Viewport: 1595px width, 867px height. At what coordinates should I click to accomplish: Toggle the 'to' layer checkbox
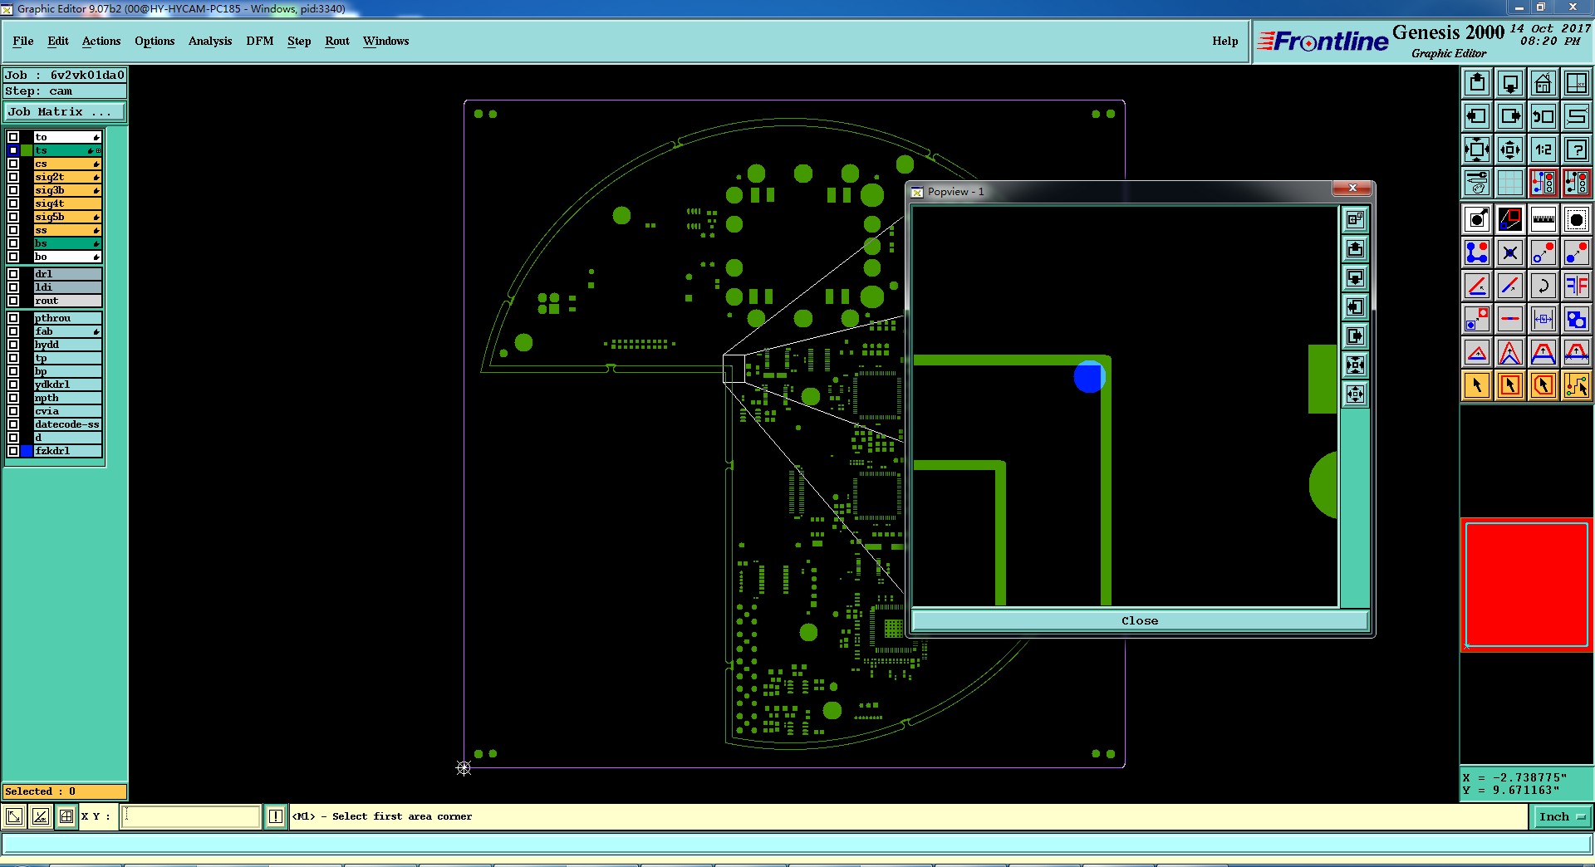13,137
